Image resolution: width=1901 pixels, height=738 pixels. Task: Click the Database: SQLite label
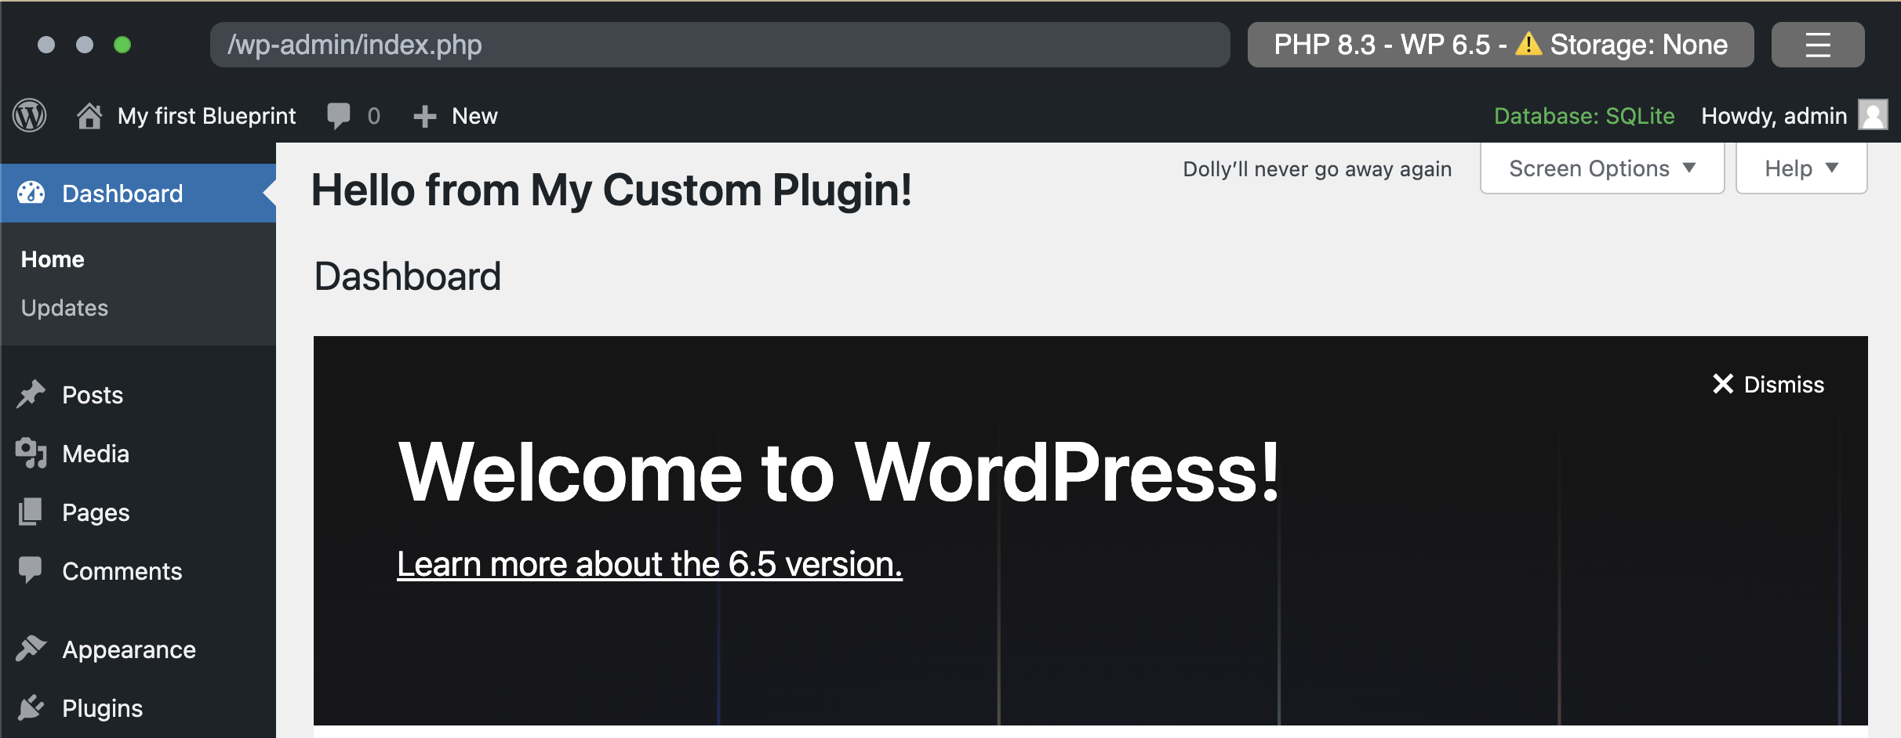click(1583, 116)
